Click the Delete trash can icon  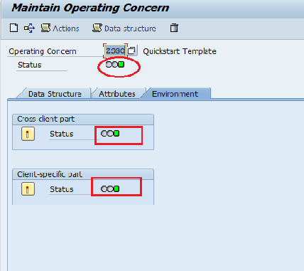click(174, 28)
